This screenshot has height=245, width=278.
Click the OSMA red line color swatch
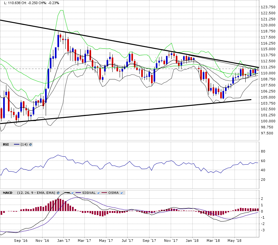click(x=104, y=193)
